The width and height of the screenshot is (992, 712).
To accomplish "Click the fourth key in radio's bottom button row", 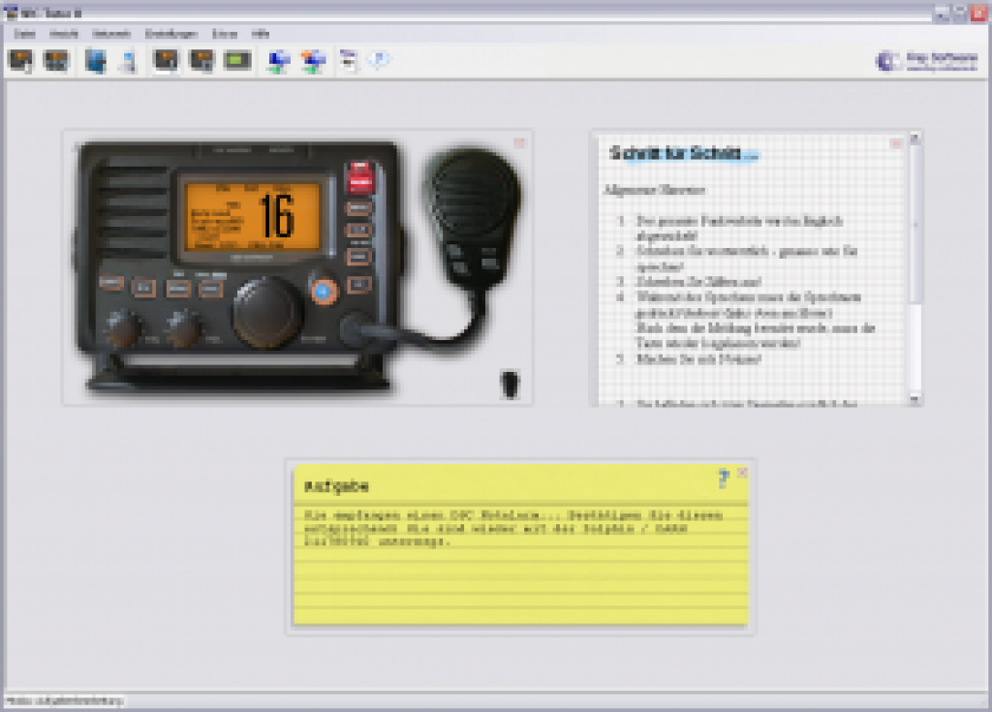I will tap(210, 290).
